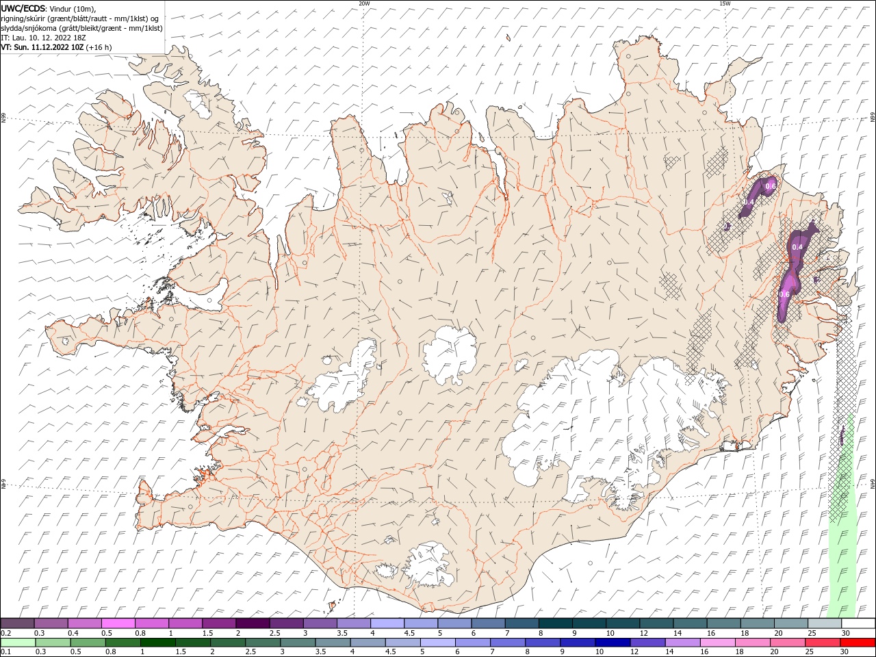The height and width of the screenshot is (657, 876).
Task: Select the 2.5 label on the snow scale
Action: click(x=274, y=633)
